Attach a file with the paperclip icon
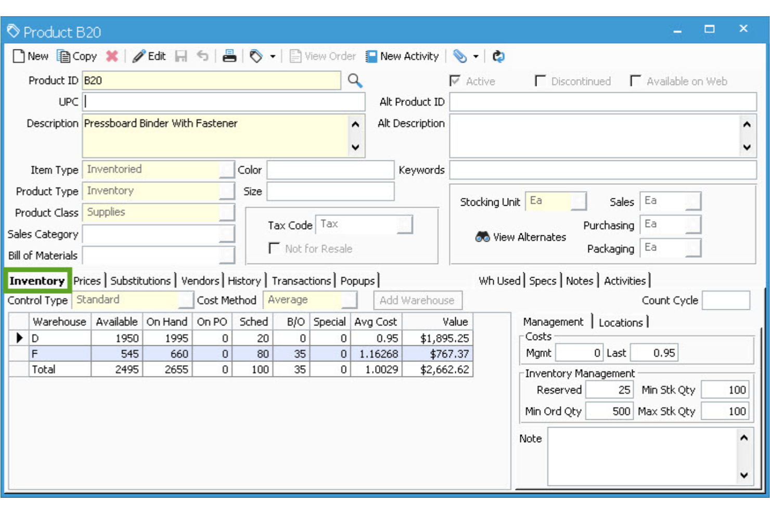Image resolution: width=770 pixels, height=514 pixels. point(460,56)
